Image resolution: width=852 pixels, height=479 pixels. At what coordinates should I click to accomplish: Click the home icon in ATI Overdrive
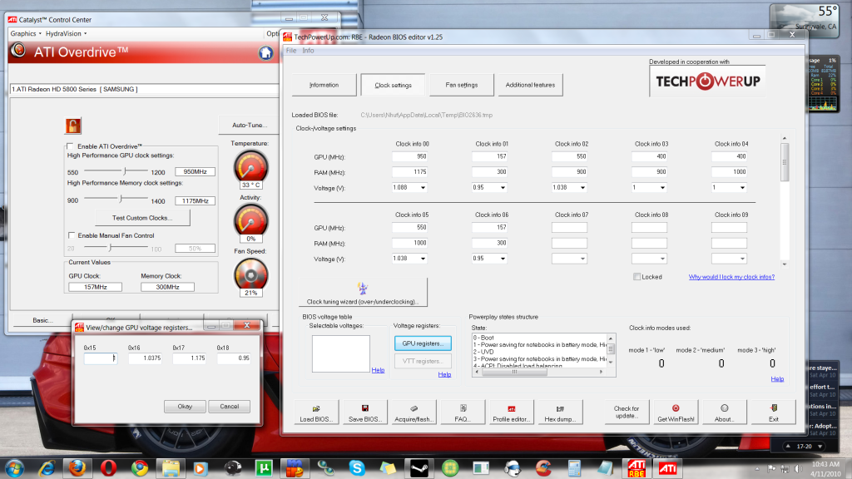coord(265,52)
